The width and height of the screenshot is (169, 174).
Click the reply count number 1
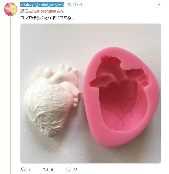29,170
